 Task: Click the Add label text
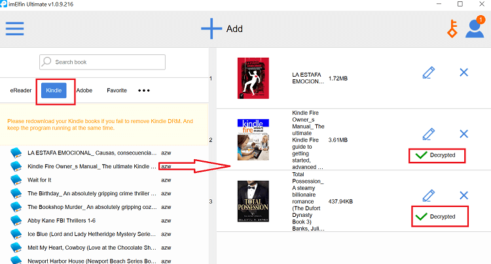click(x=234, y=29)
